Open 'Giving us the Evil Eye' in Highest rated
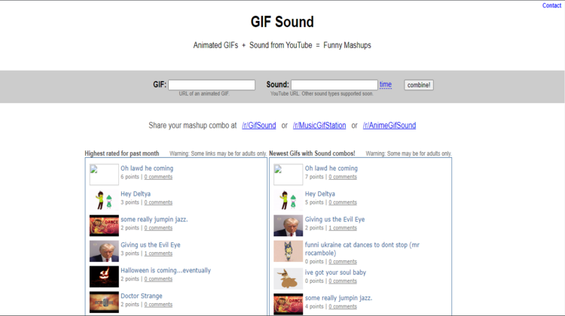The image size is (565, 316). click(x=150, y=245)
